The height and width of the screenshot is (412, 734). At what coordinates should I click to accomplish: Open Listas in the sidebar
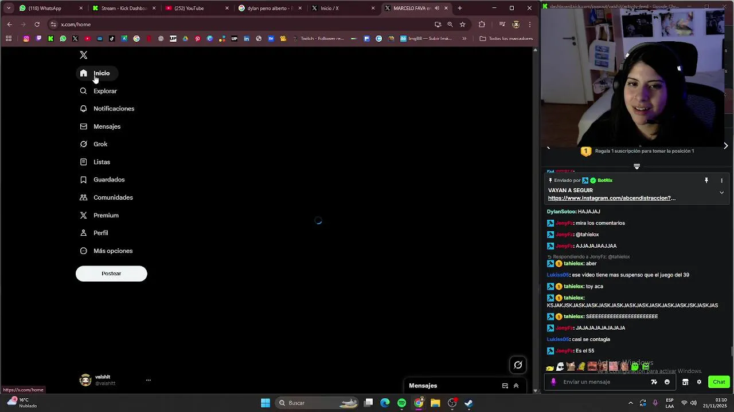tap(95, 162)
